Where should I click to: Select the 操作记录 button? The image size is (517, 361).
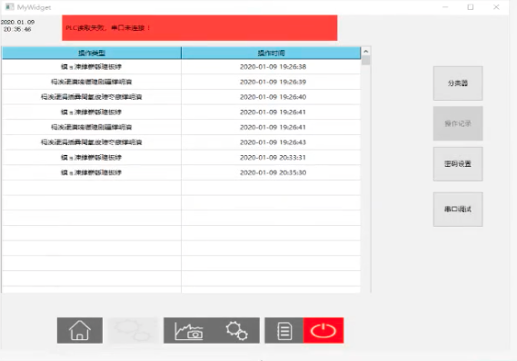click(458, 123)
